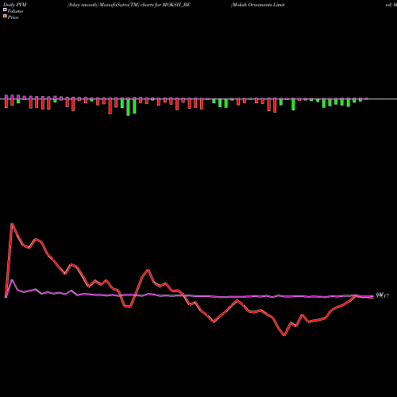
Task: Click the Price legend color swatch
Action: click(5, 17)
